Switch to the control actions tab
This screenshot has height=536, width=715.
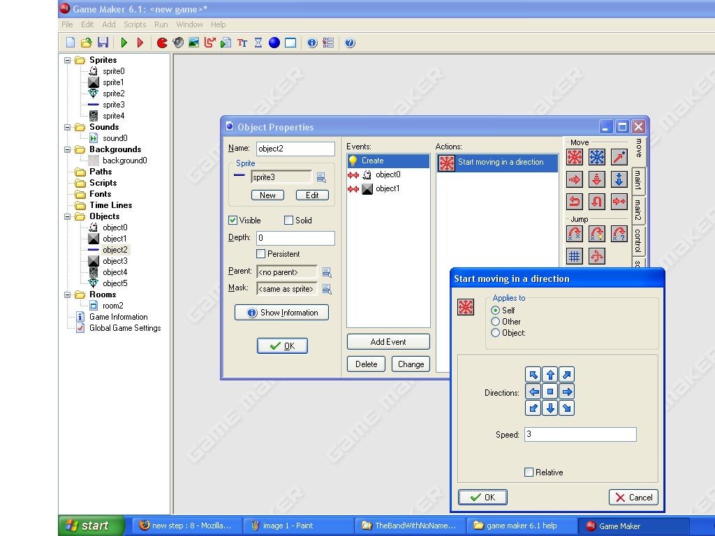(638, 240)
